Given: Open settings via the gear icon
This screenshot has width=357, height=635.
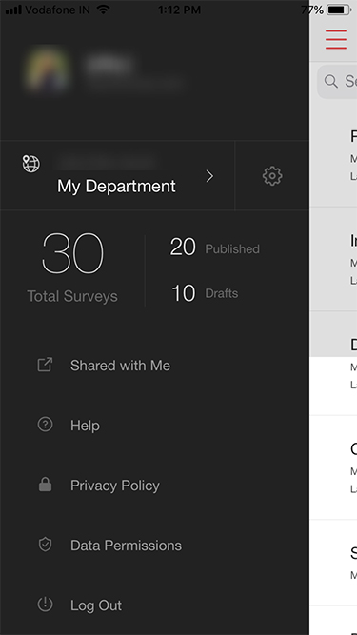Looking at the screenshot, I should point(272,176).
